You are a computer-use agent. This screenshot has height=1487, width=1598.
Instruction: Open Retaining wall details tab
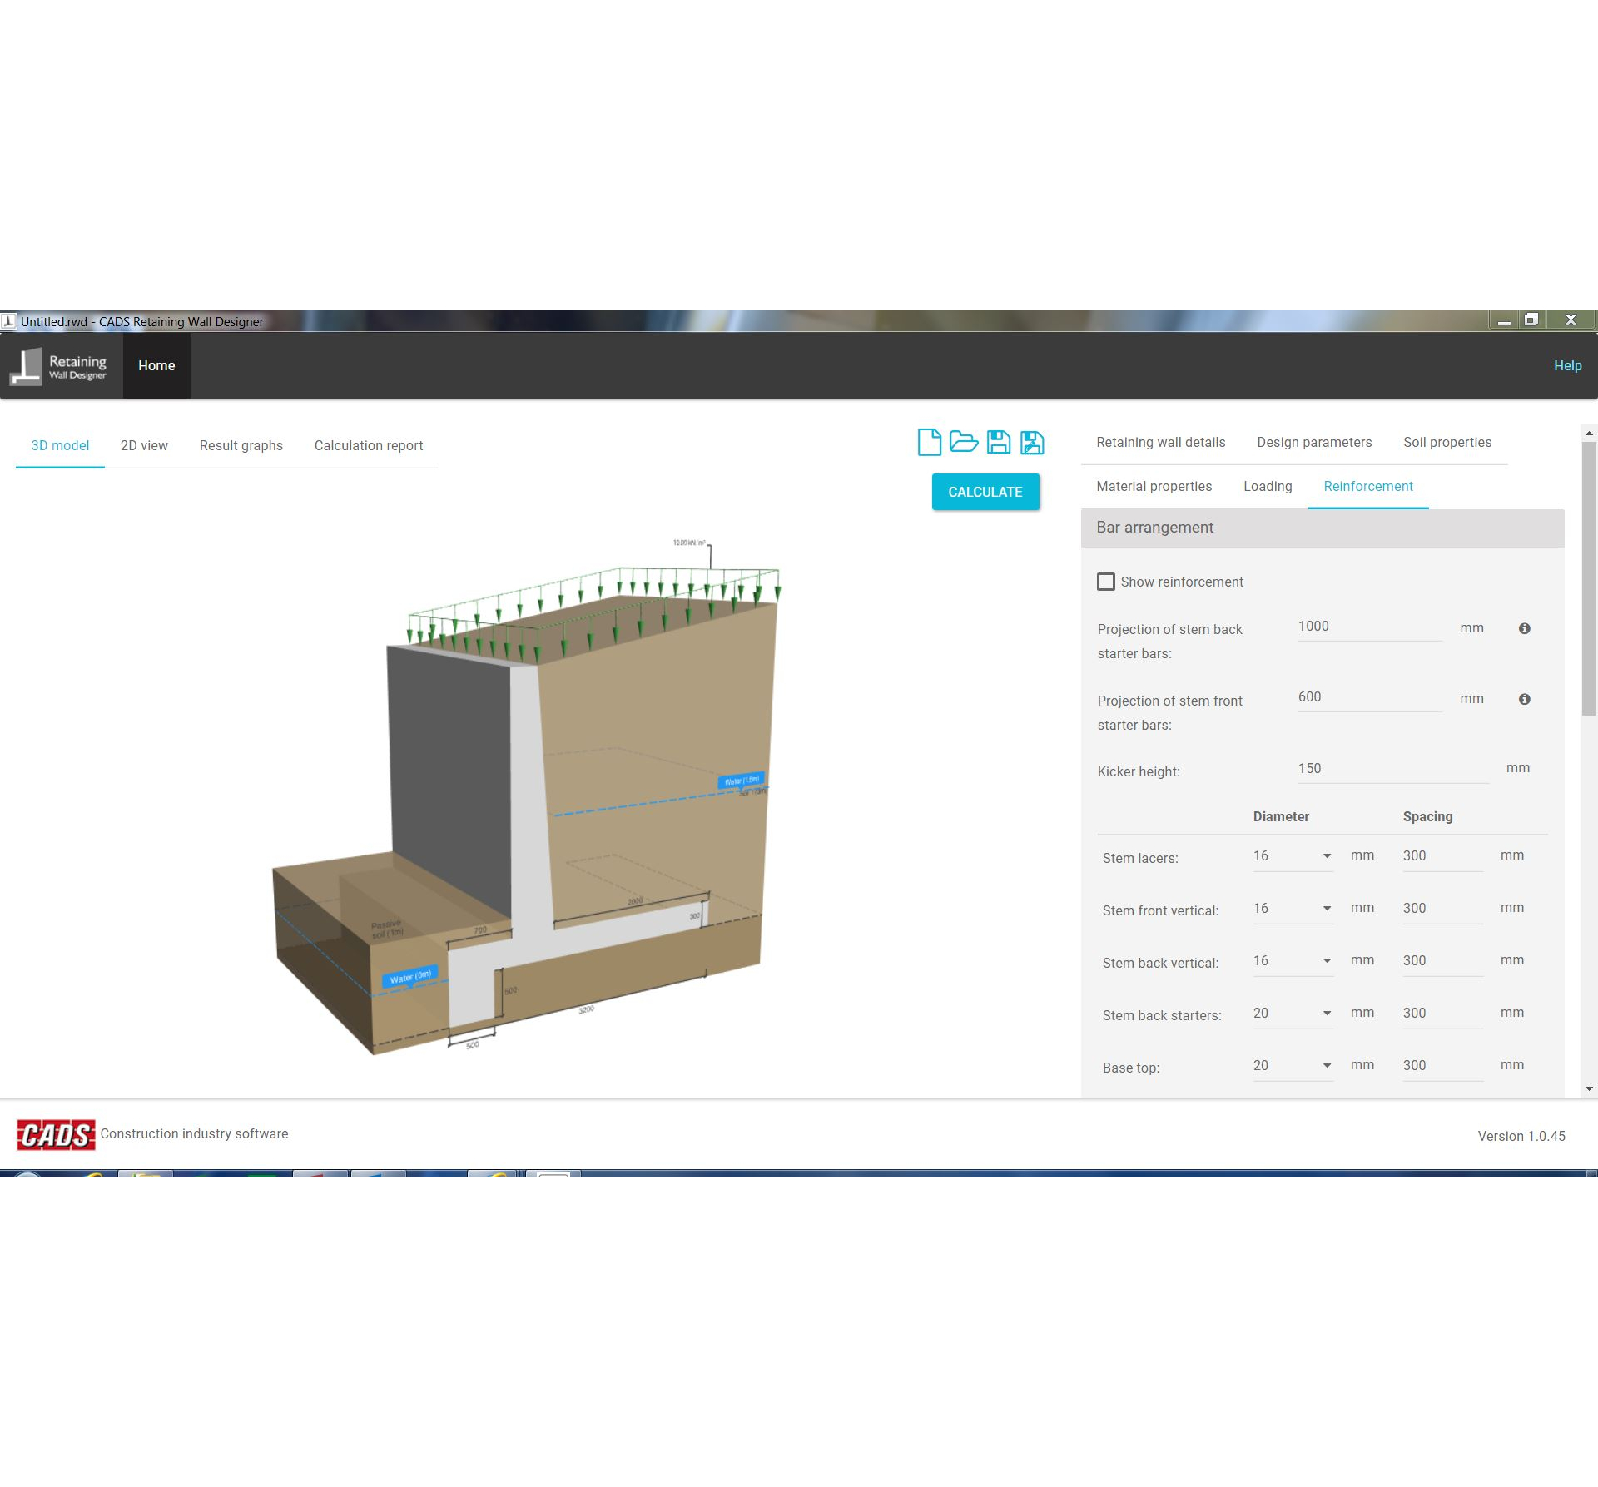click(x=1161, y=443)
